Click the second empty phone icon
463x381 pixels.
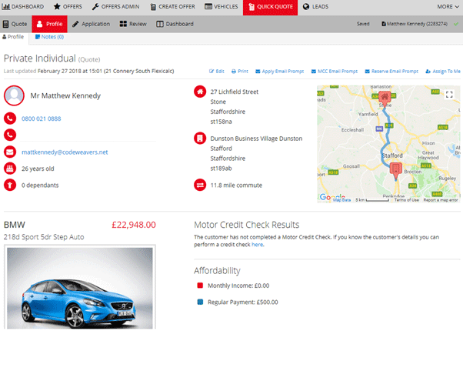(10, 135)
